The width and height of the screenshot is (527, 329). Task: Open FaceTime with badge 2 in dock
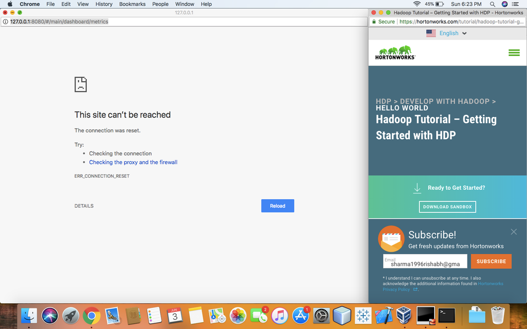(x=259, y=316)
